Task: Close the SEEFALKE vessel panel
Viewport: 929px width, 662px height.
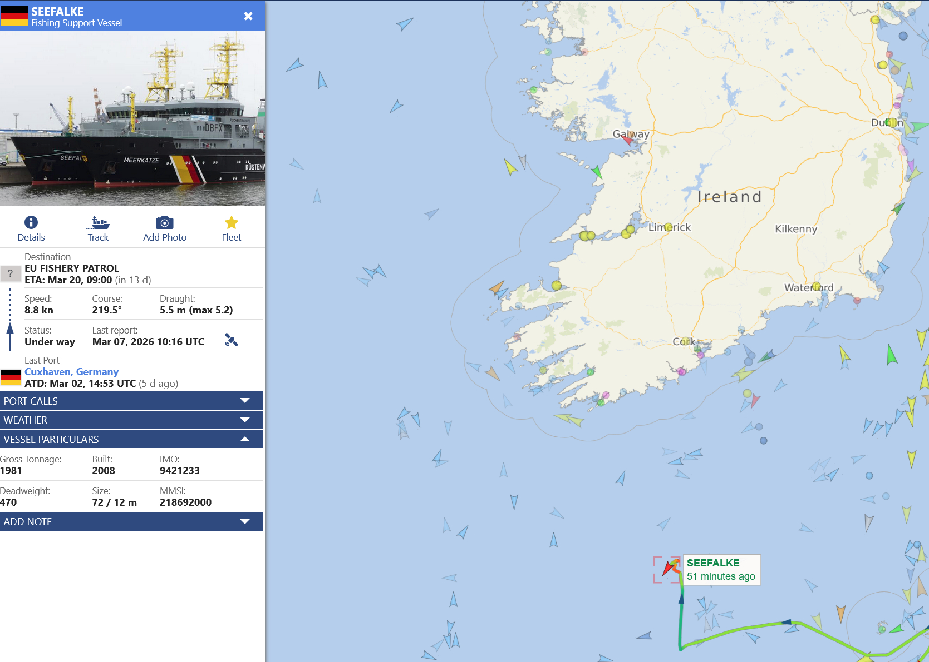Action: click(248, 16)
